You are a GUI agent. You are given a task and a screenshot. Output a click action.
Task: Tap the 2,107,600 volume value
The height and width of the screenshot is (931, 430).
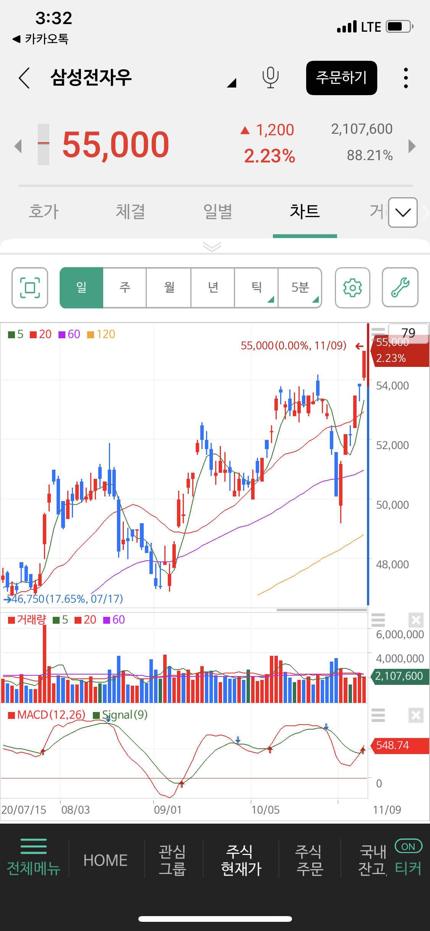click(362, 129)
